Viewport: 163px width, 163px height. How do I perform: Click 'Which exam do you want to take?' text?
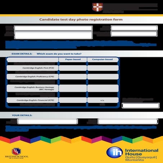point(59,54)
